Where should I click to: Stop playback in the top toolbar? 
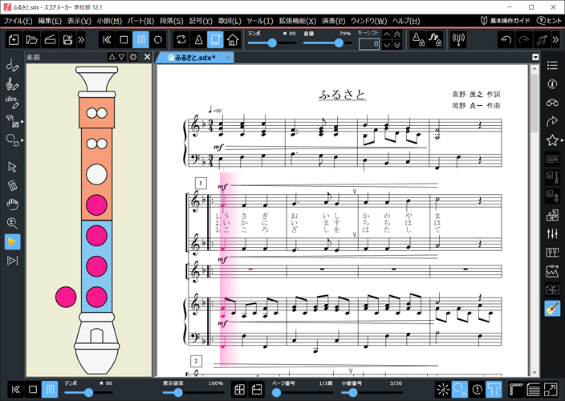tap(124, 39)
